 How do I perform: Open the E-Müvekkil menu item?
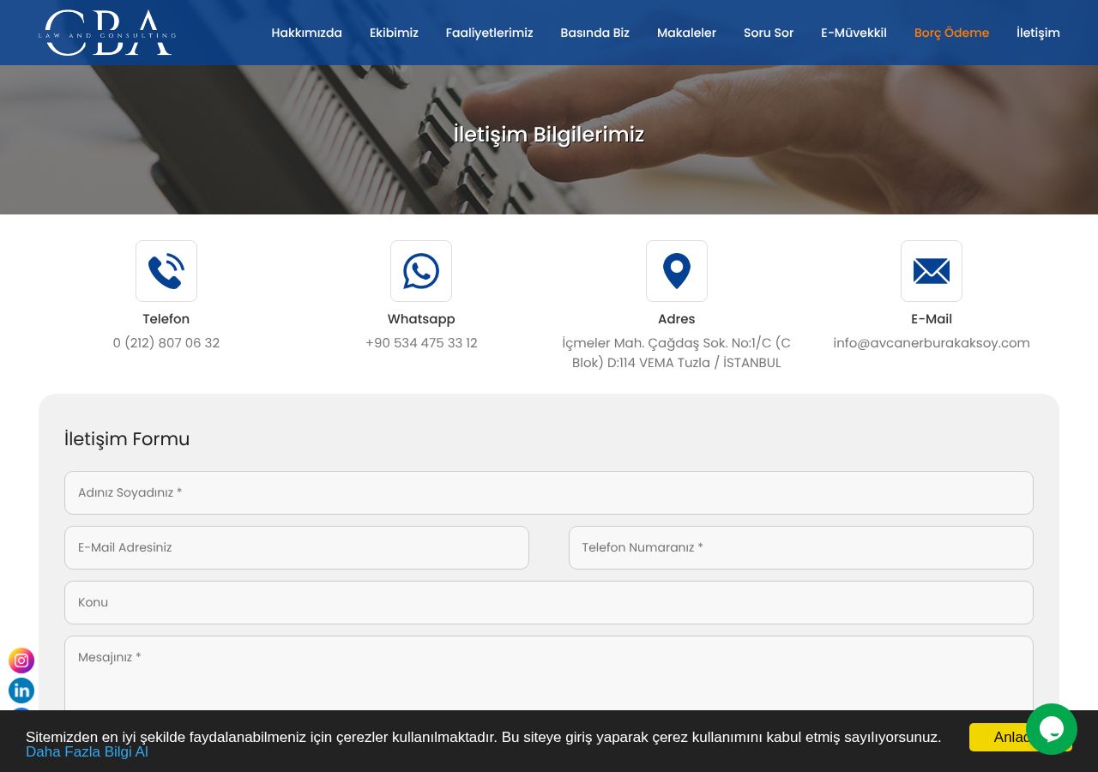tap(854, 33)
